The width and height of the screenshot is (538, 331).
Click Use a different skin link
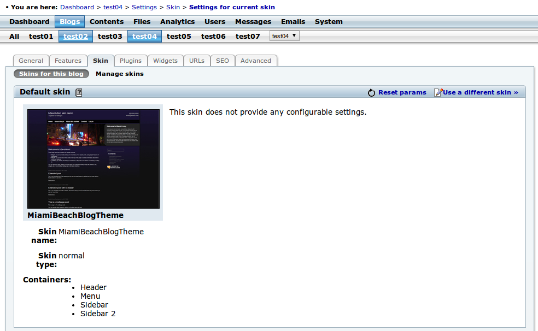coord(481,92)
